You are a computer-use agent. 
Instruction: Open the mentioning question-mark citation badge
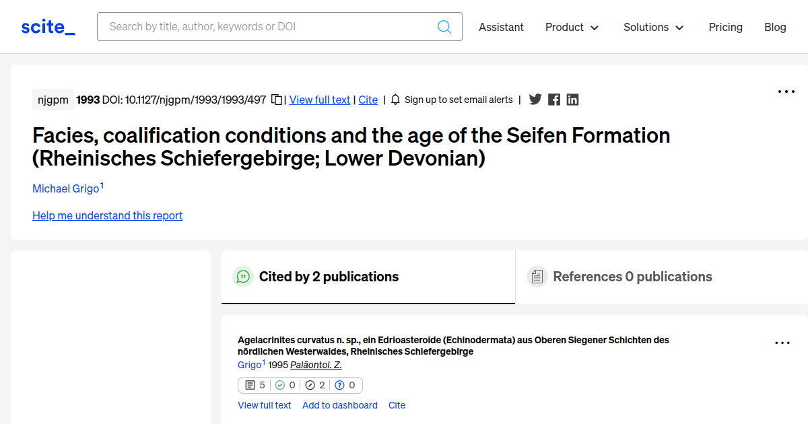[346, 385]
